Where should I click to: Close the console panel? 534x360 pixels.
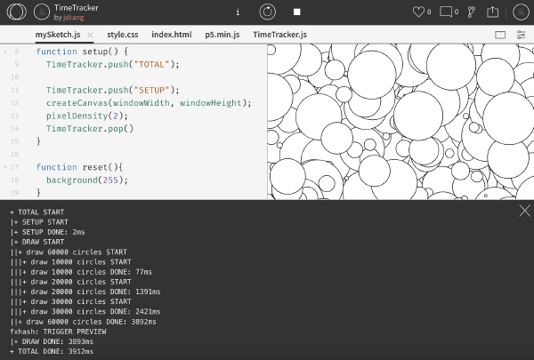(x=524, y=211)
